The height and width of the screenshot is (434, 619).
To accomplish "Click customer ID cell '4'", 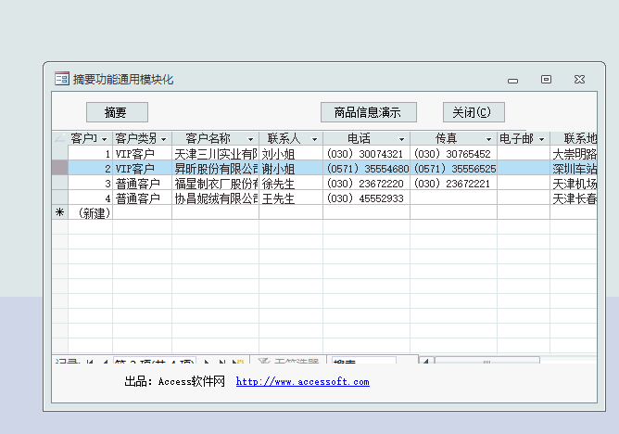I will pyautogui.click(x=91, y=198).
